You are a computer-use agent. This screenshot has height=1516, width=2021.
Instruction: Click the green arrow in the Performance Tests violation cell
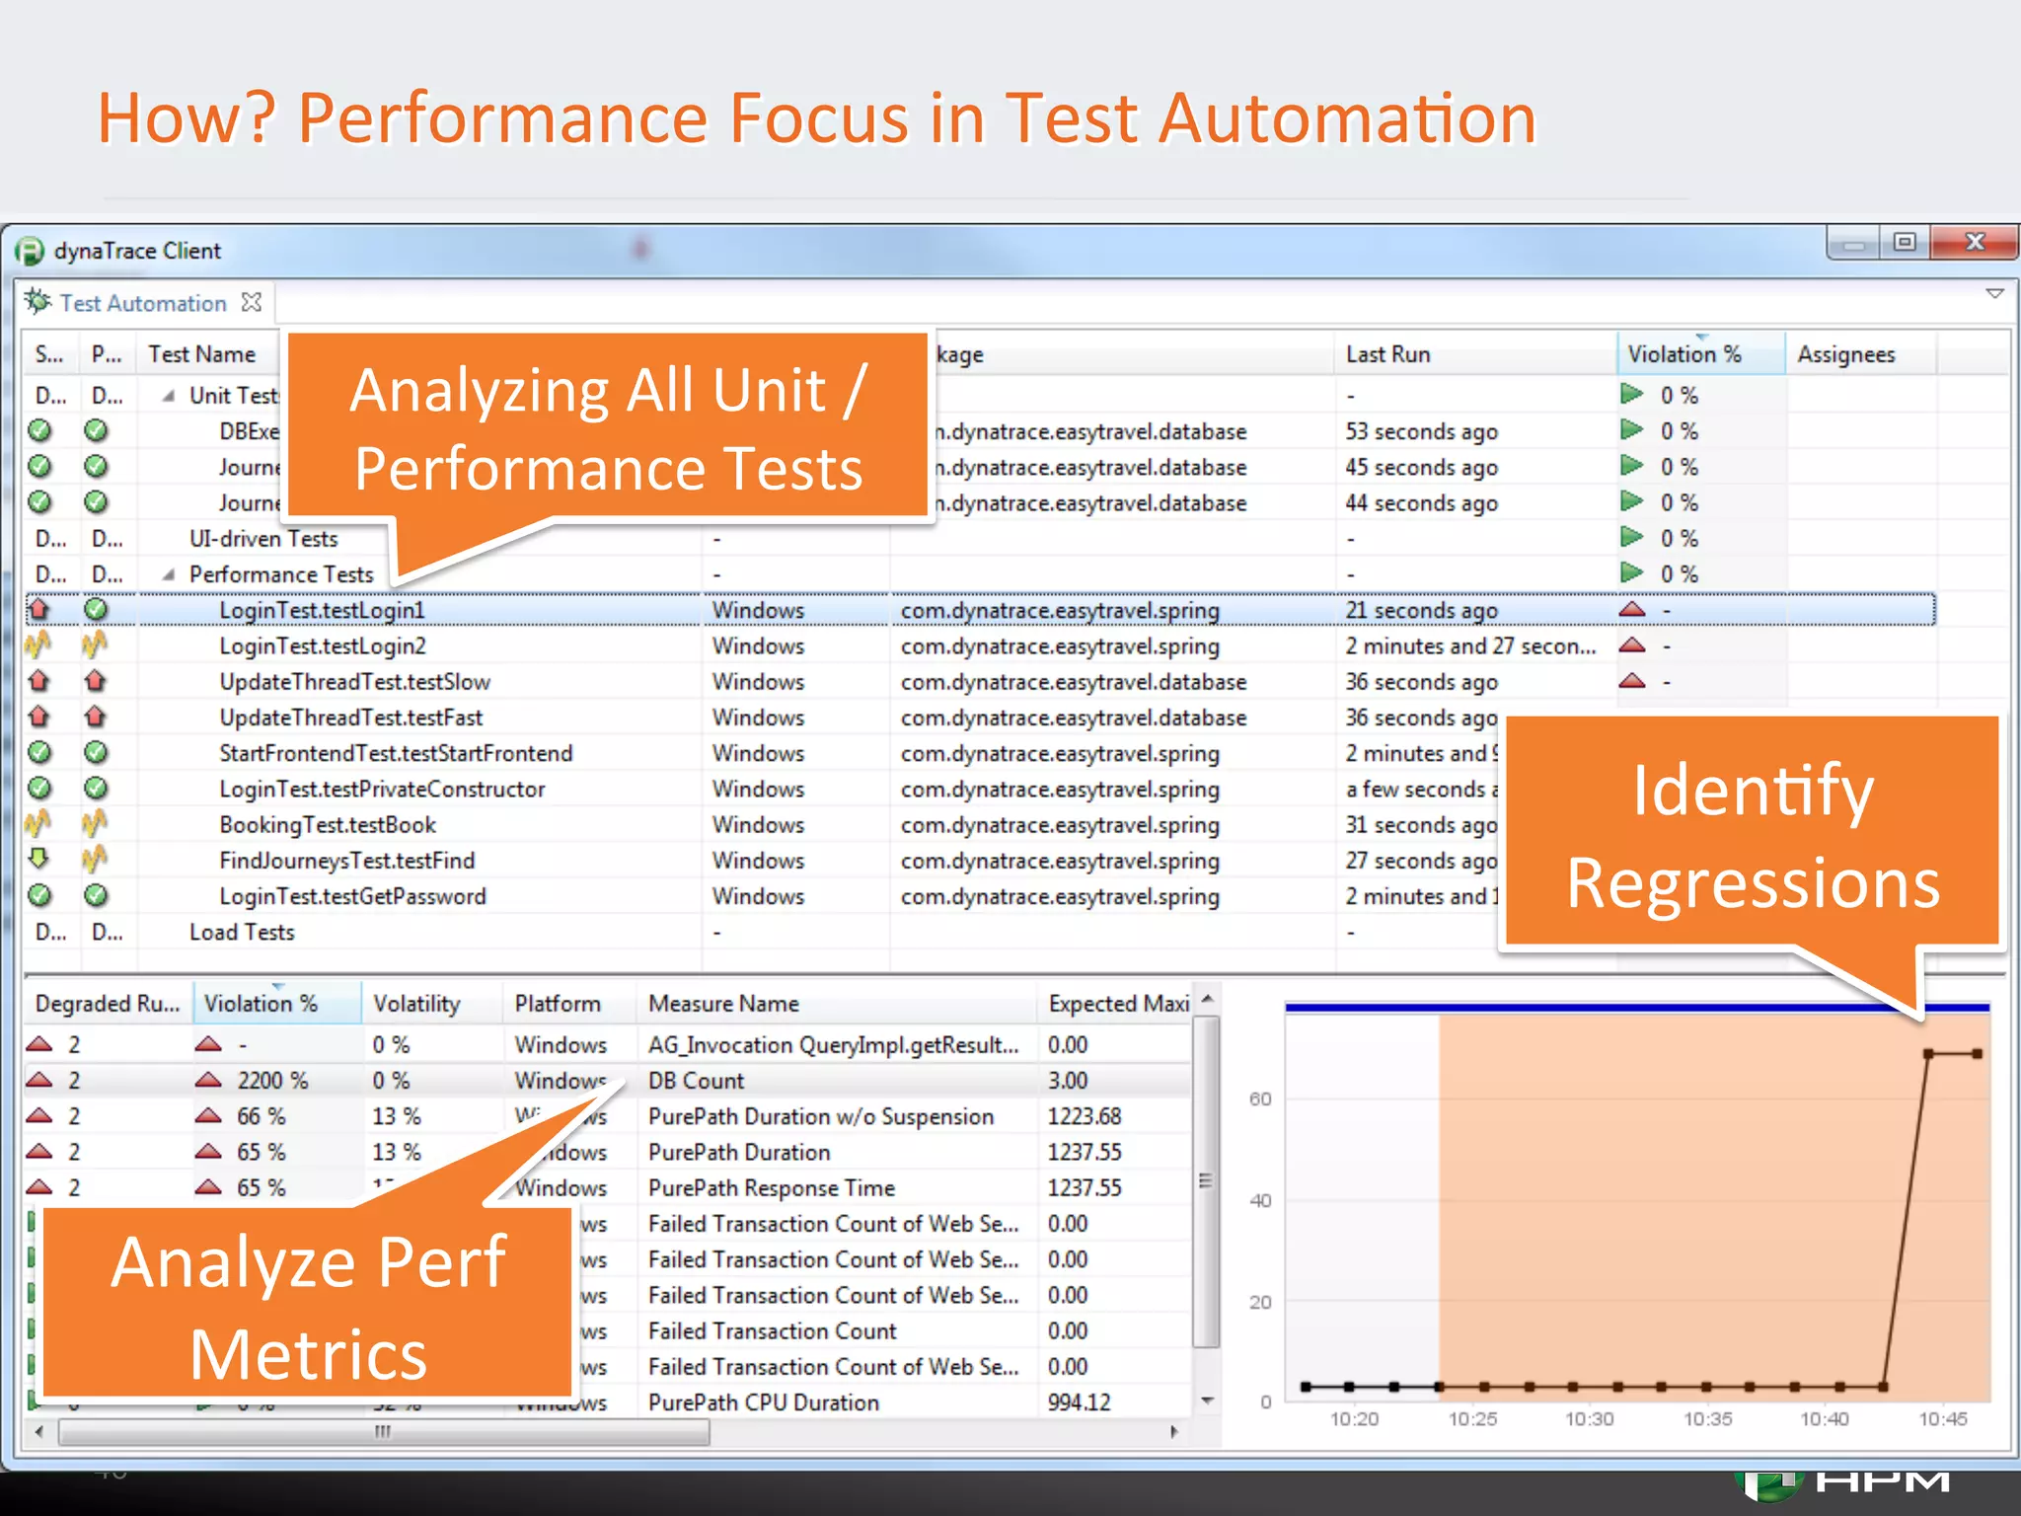1632,573
